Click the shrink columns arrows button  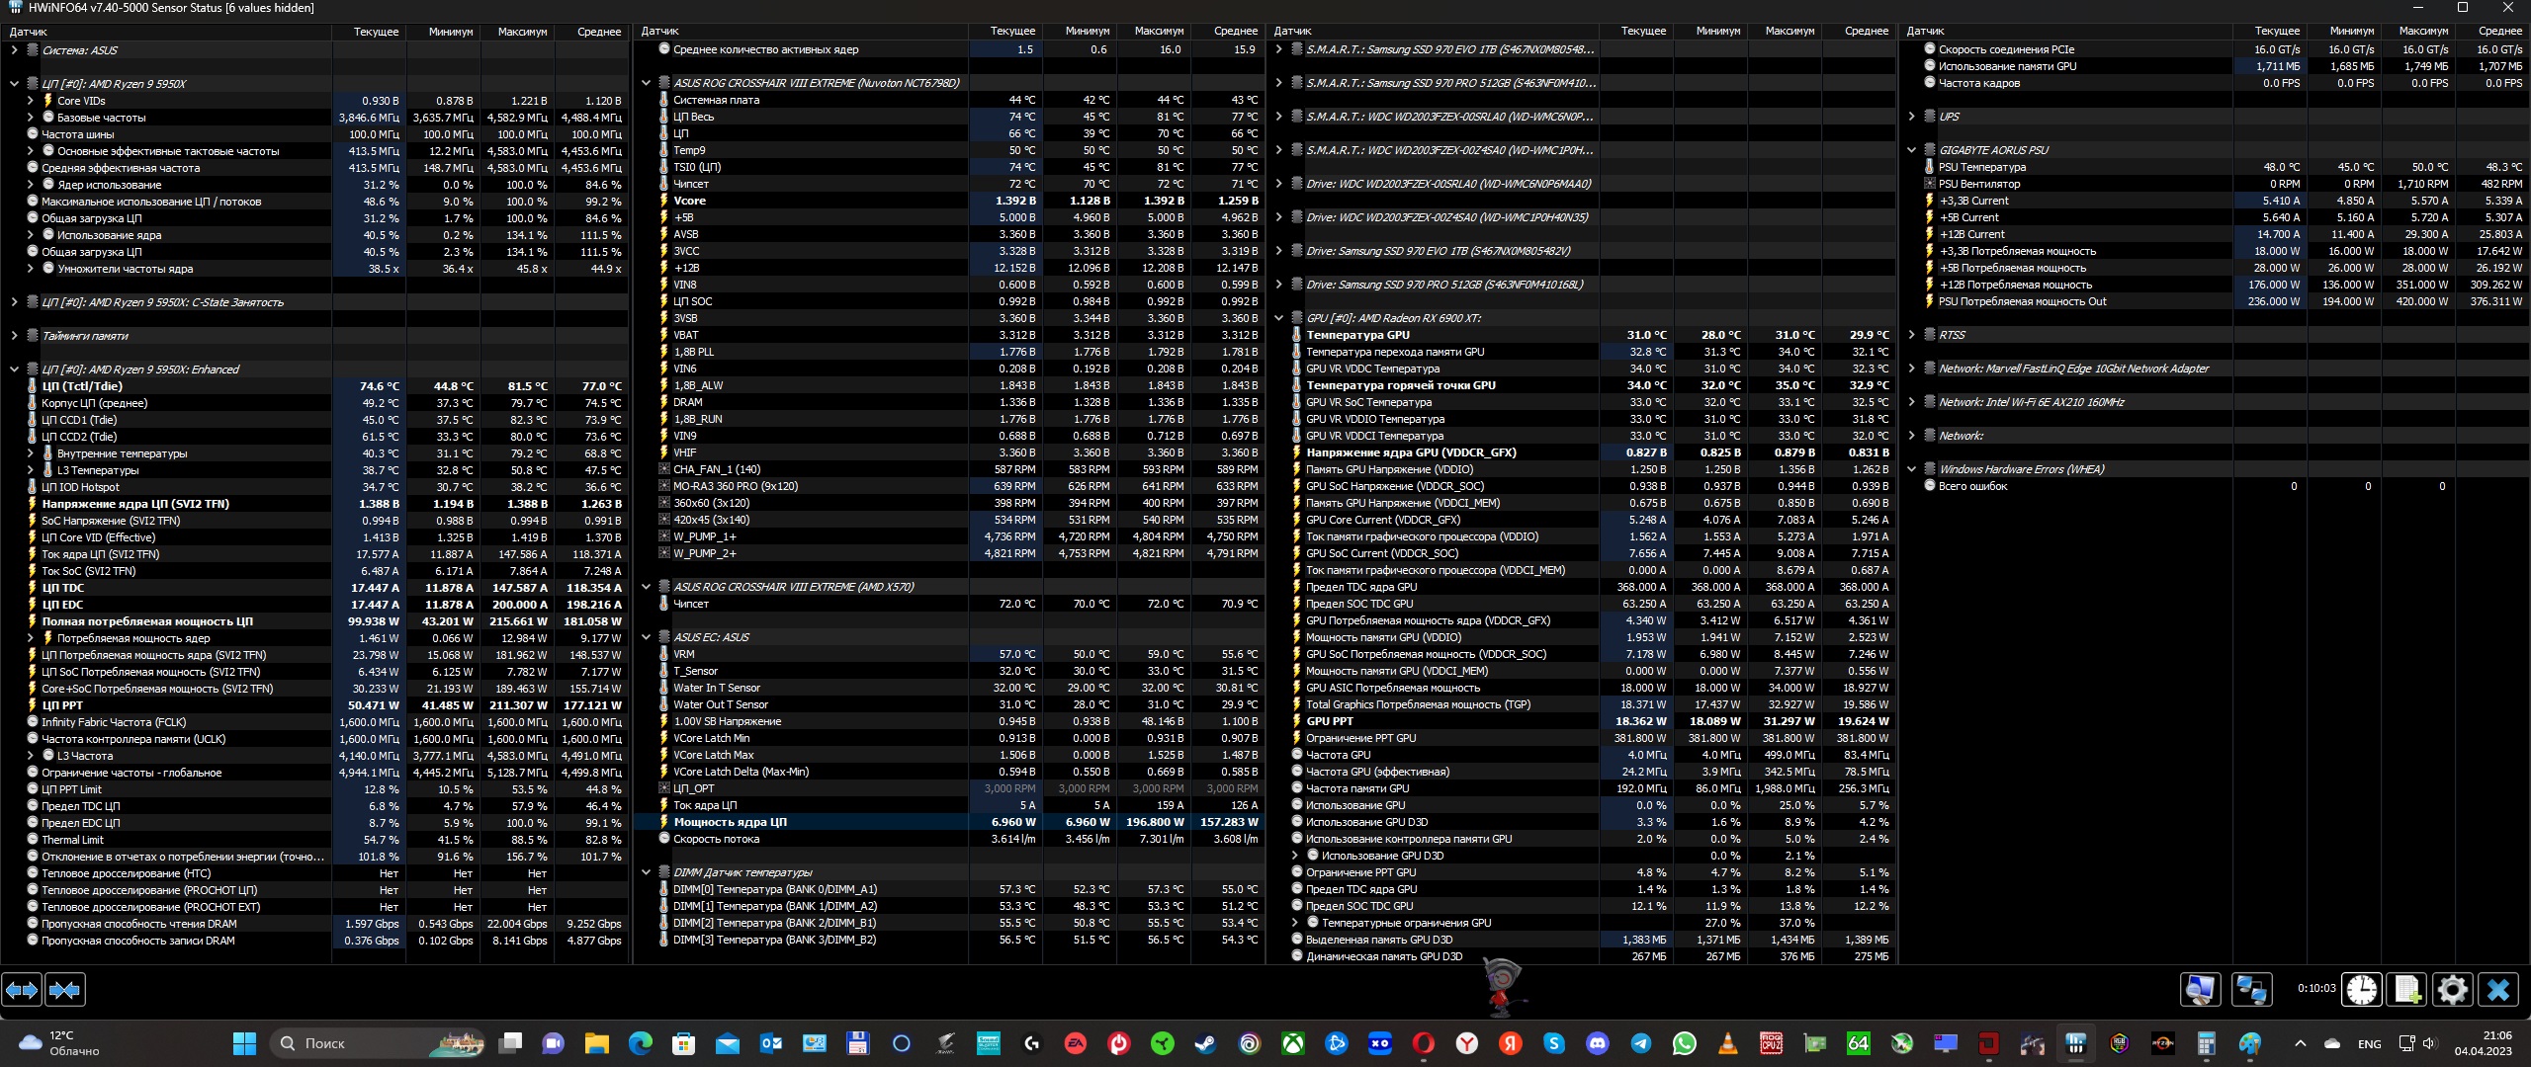pyautogui.click(x=65, y=989)
